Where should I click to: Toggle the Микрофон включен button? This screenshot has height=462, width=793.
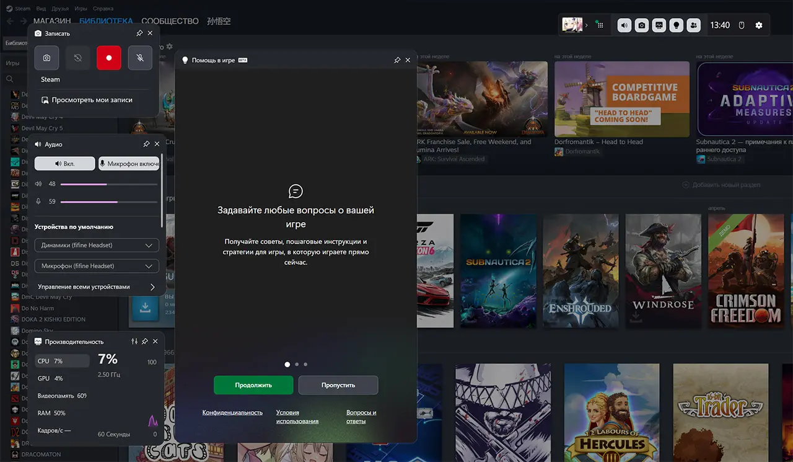(129, 164)
